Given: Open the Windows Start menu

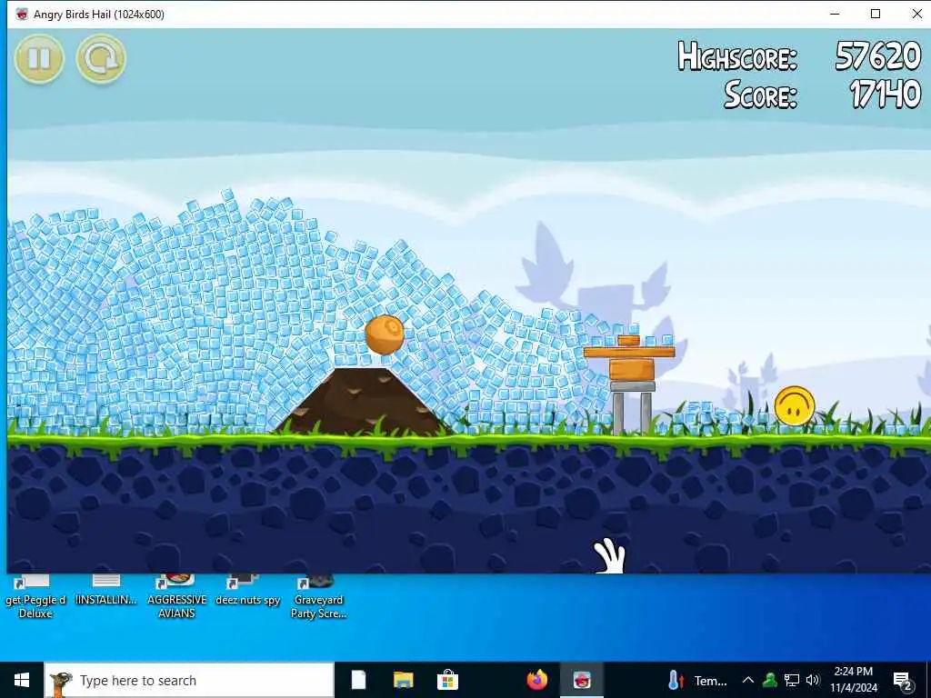Looking at the screenshot, I should 22,680.
